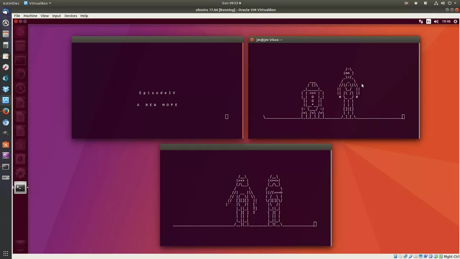Click the guest network up-down arrows indicator
Image resolution: width=460 pixels, height=259 pixels.
coord(421,22)
